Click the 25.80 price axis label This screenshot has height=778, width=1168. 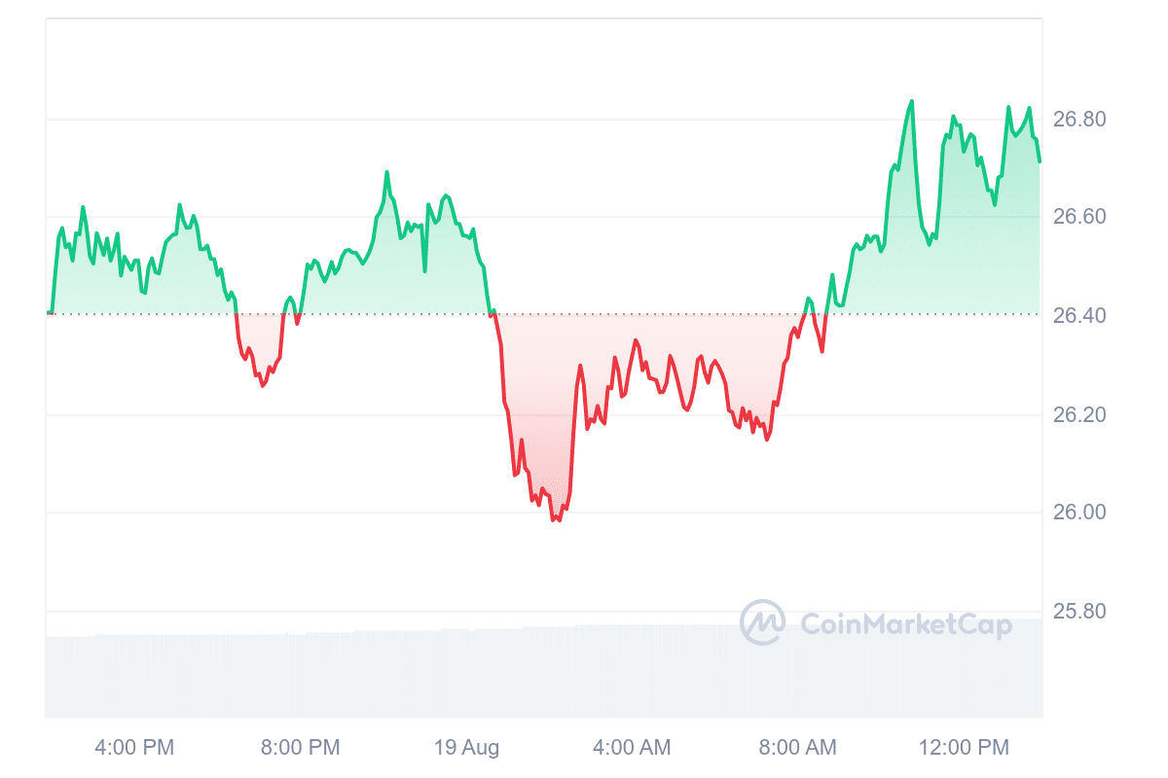1079,612
